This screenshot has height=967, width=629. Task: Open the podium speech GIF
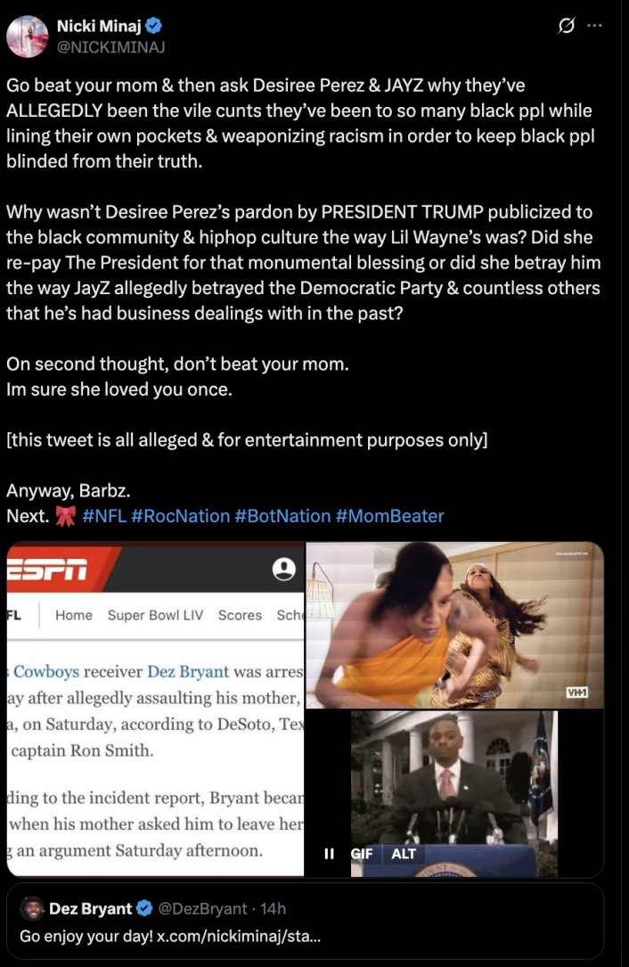(x=454, y=794)
